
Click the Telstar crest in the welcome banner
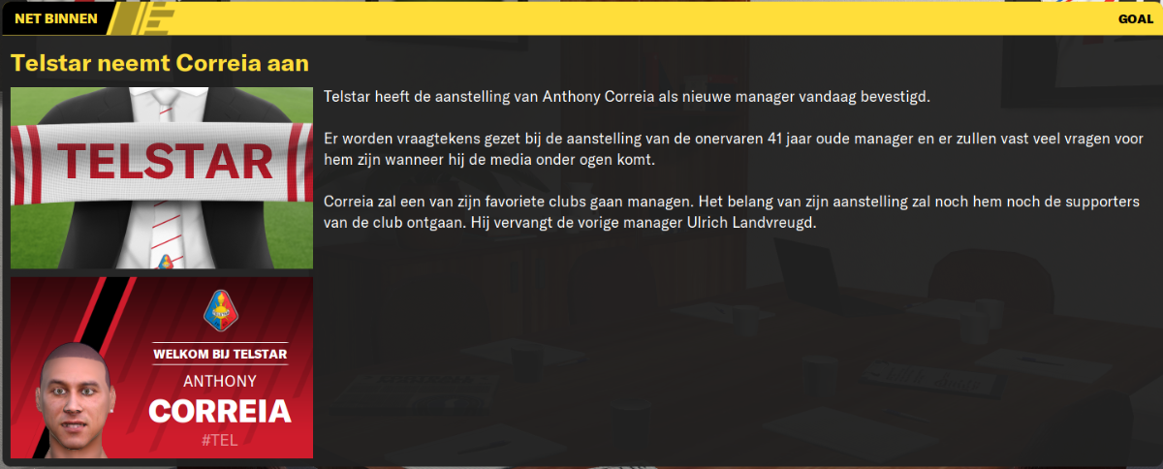tap(219, 312)
